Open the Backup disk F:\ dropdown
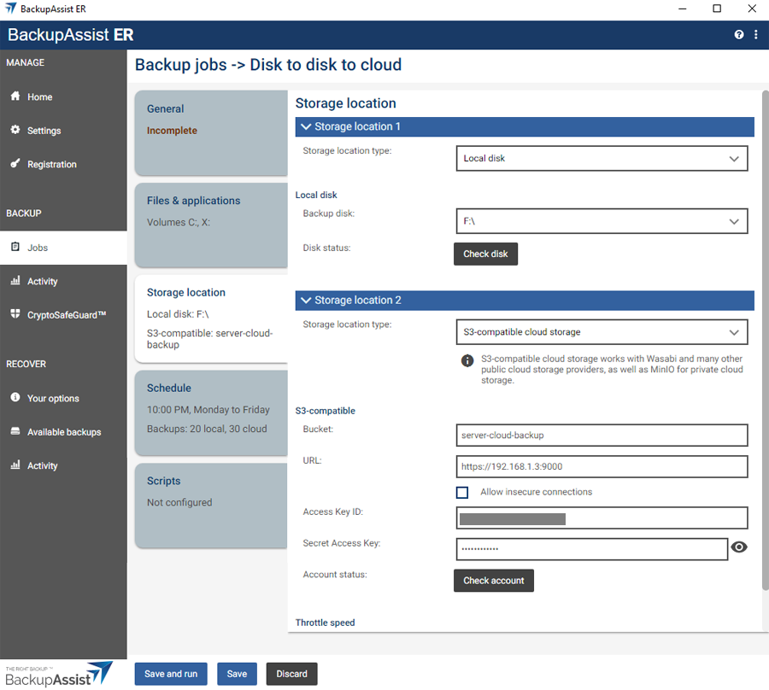The width and height of the screenshot is (769, 690). click(602, 221)
